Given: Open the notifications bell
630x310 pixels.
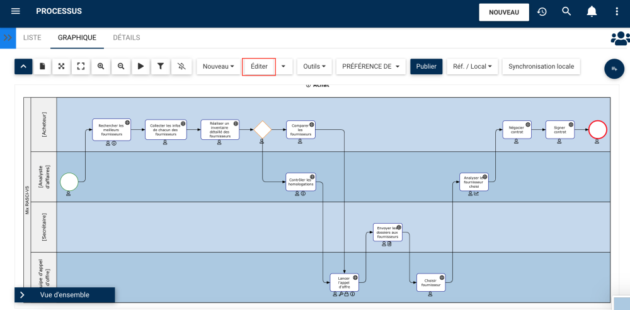Looking at the screenshot, I should [x=592, y=11].
